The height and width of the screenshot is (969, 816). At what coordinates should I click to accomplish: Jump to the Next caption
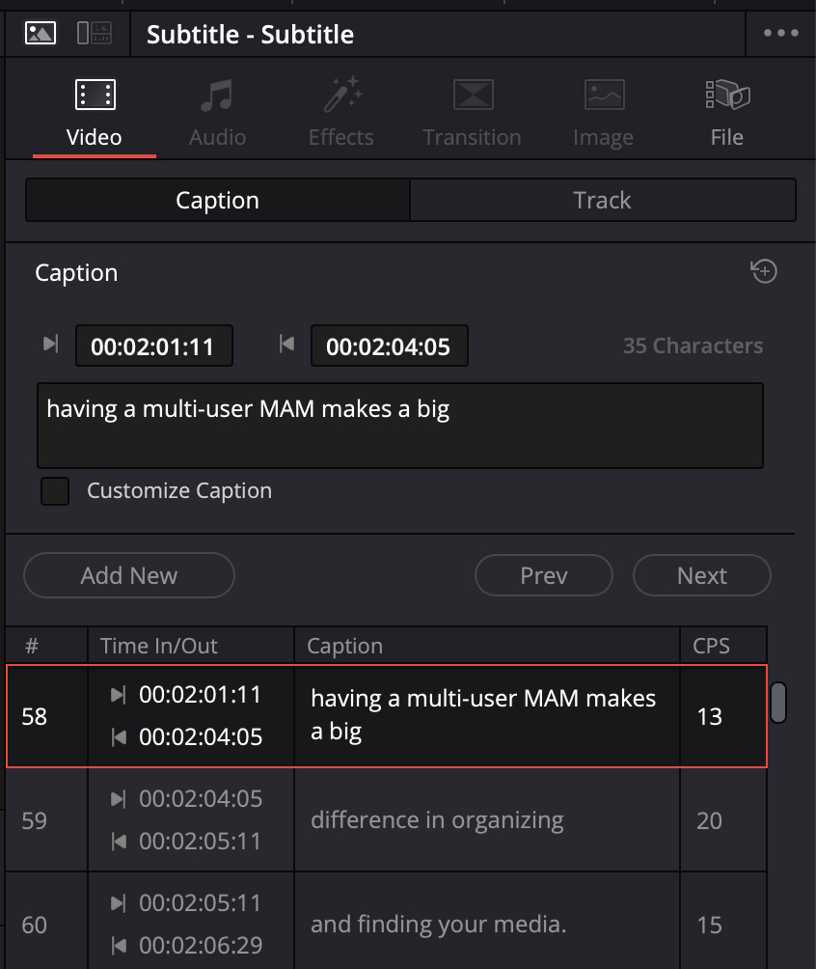click(x=701, y=575)
